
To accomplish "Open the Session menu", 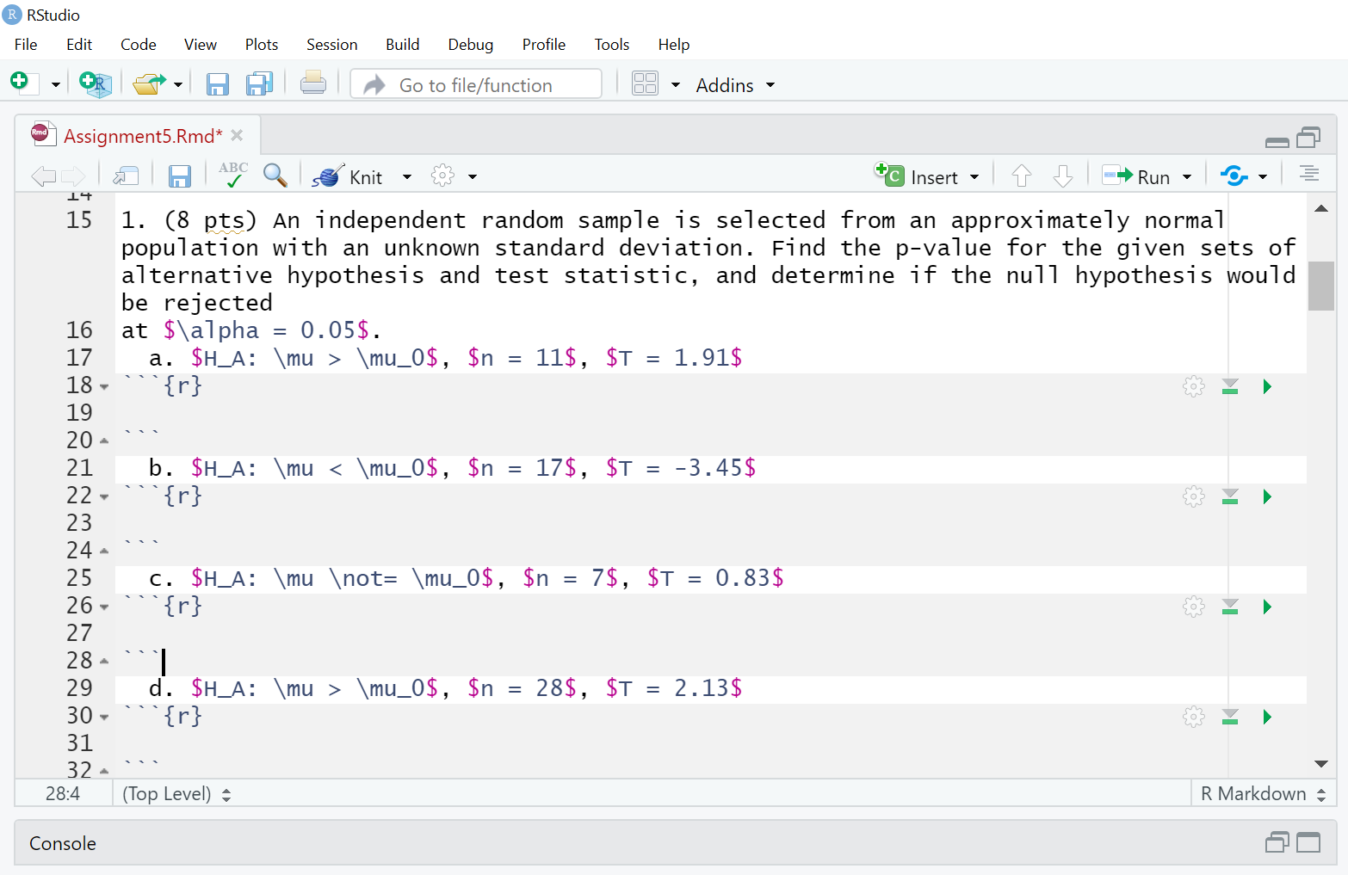I will coord(332,45).
